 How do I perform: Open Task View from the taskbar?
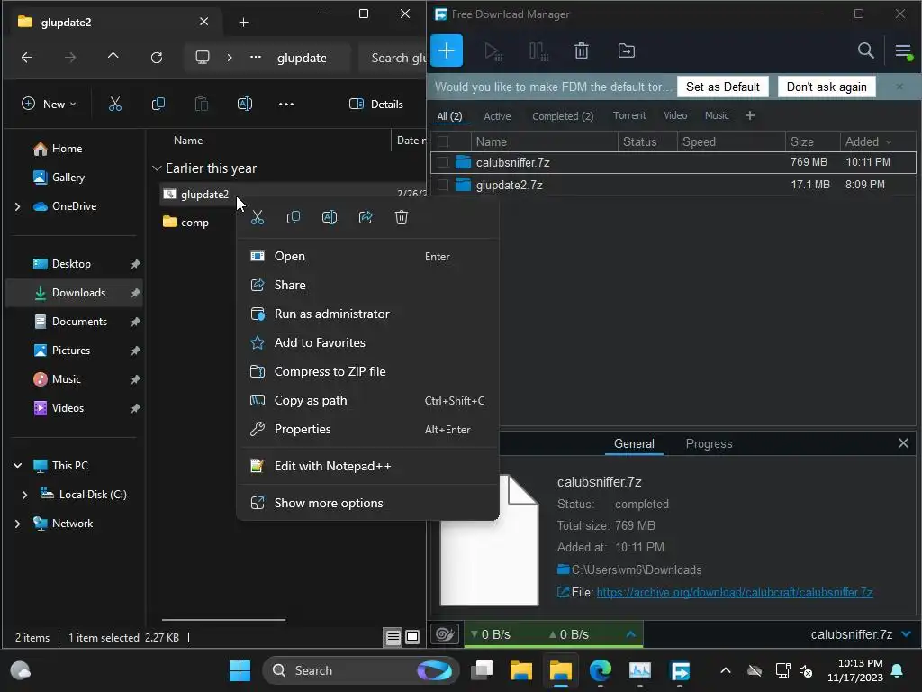(x=482, y=670)
